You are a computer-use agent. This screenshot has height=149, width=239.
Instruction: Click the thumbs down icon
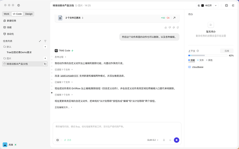170,28
